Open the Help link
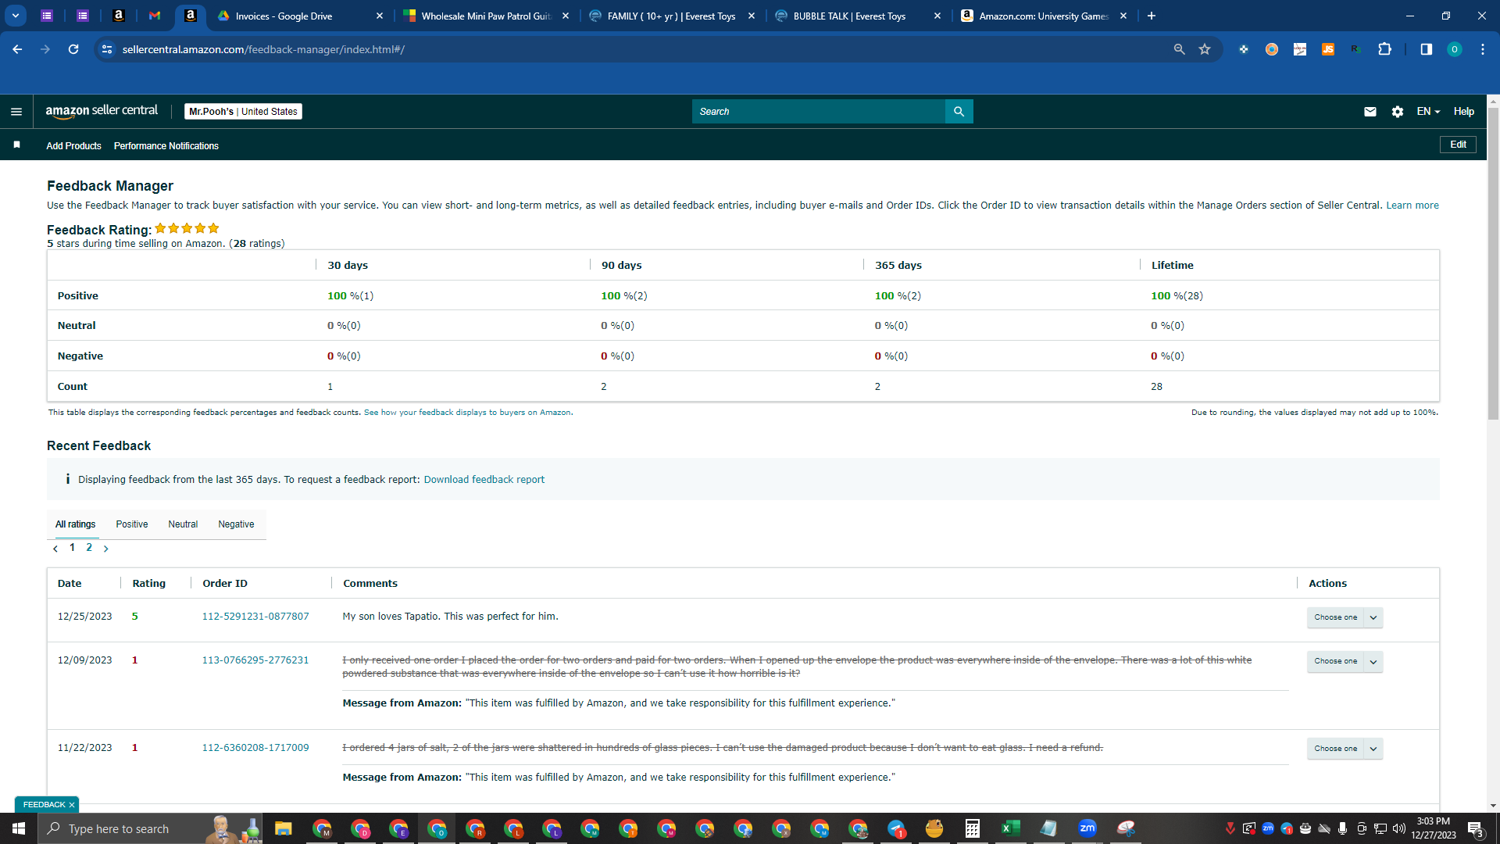Viewport: 1500px width, 844px height. [1464, 112]
